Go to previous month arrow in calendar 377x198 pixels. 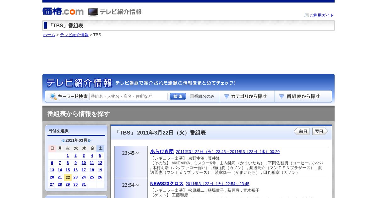[x=63, y=140]
